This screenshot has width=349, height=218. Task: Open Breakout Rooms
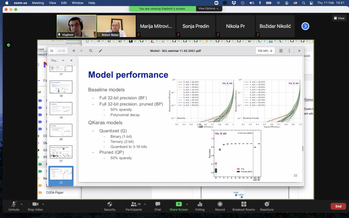coord(243,206)
